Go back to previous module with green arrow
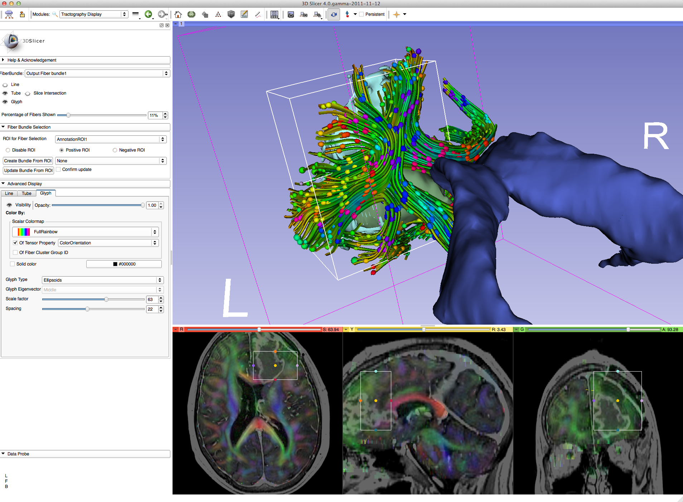Viewport: 683px width, 502px height. tap(148, 14)
